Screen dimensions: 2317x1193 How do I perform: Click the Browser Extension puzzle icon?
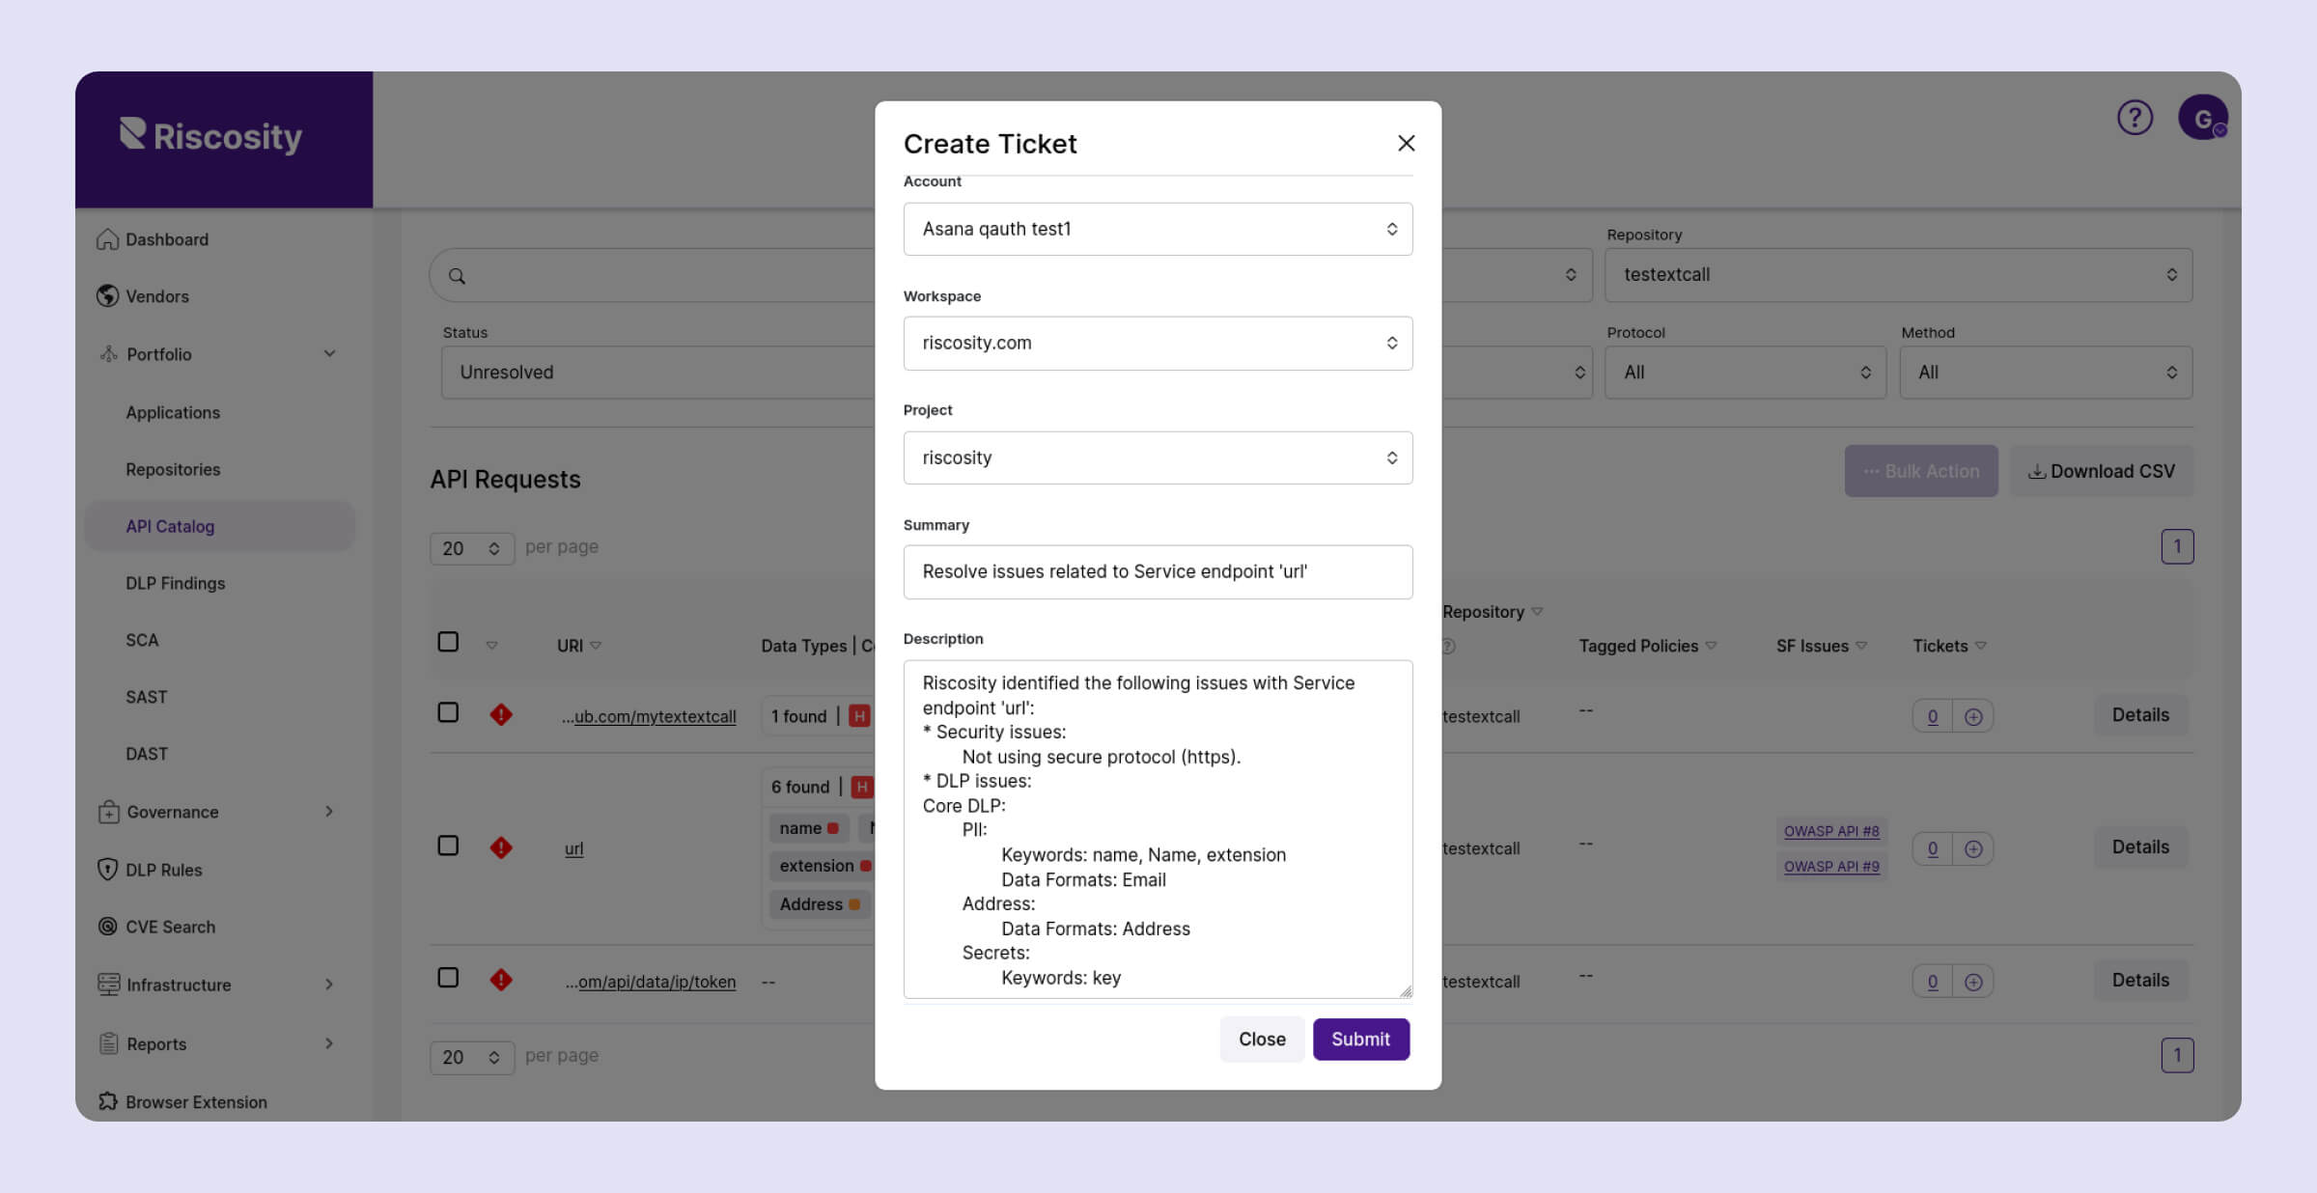107,1101
